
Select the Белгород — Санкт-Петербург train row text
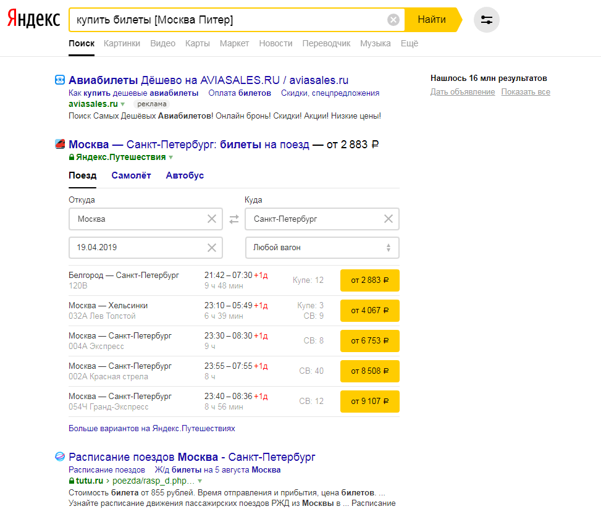coord(124,276)
